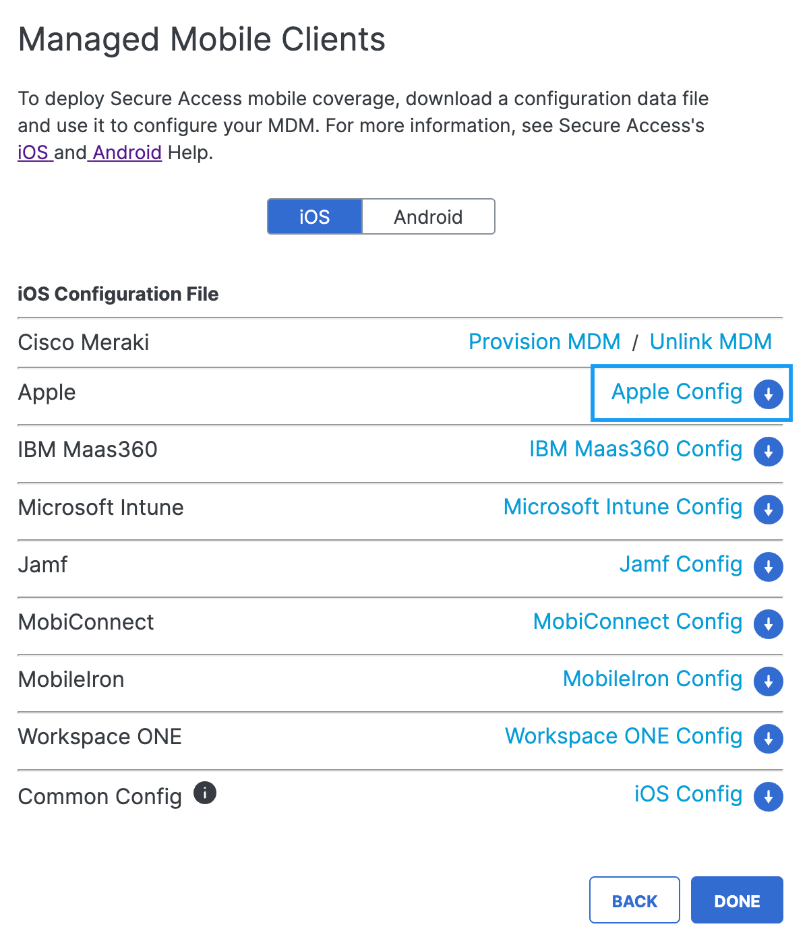
Task: Click the Workspace ONE Config link text
Action: (624, 736)
